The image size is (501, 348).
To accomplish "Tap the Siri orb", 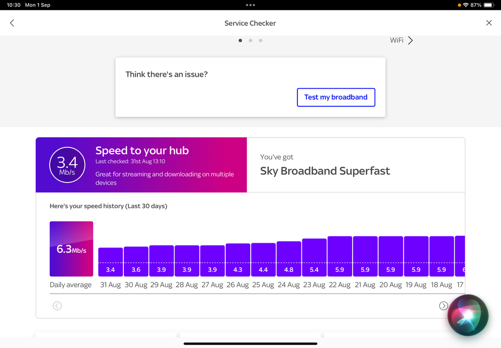I will tap(467, 315).
